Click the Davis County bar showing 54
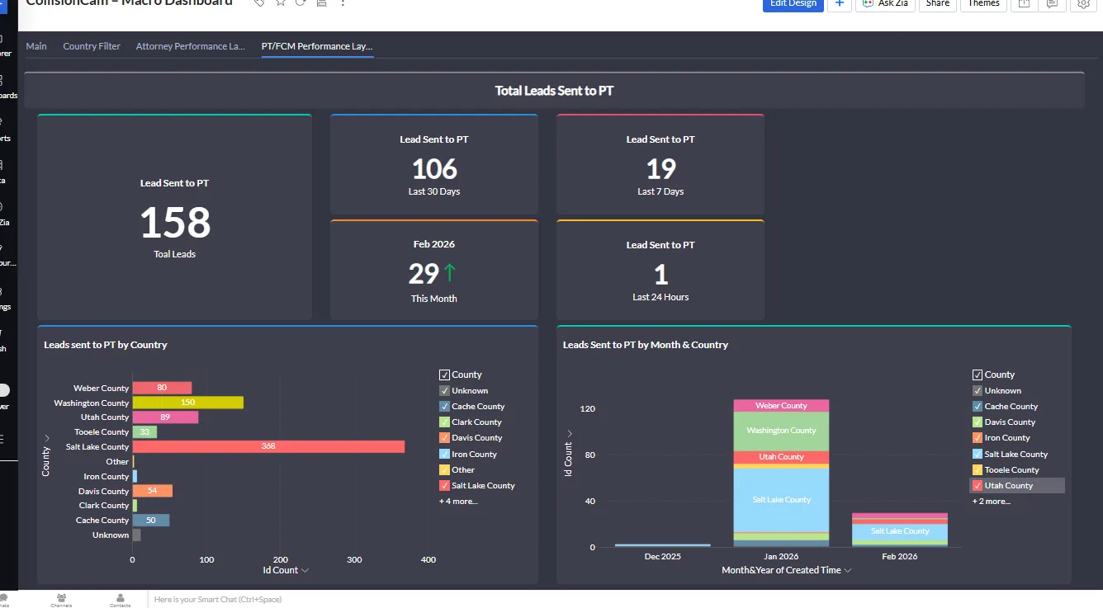The height and width of the screenshot is (608, 1103). pyautogui.click(x=153, y=491)
